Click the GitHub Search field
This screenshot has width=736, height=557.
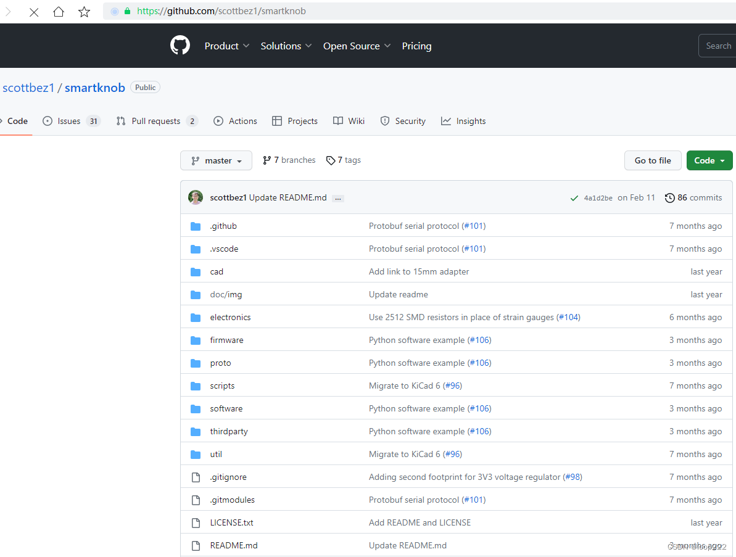(717, 46)
